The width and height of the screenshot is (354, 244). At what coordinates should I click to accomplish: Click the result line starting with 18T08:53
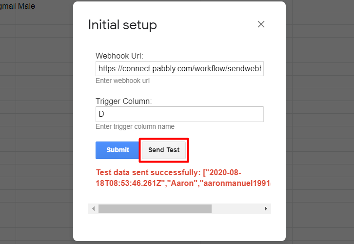[x=183, y=183]
